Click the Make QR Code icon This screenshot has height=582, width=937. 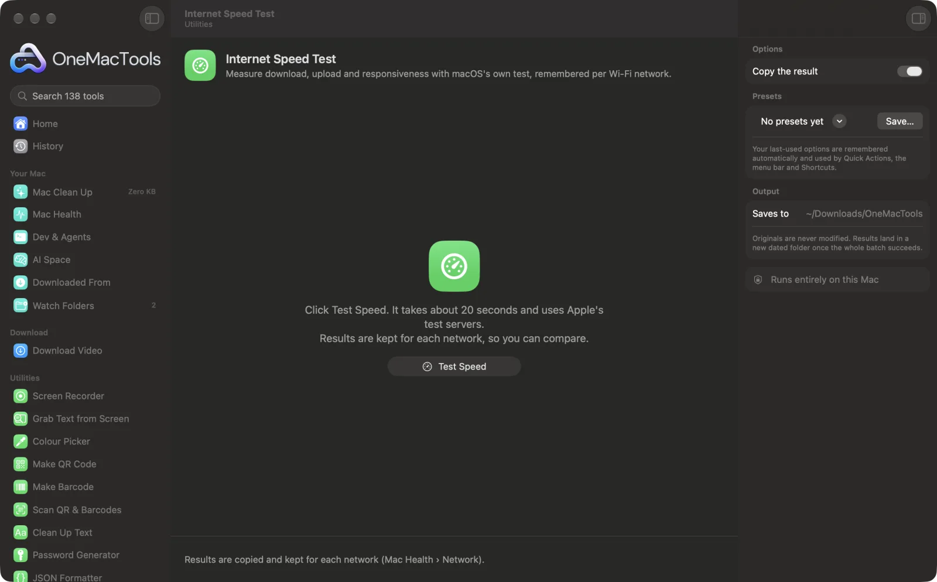pos(20,464)
